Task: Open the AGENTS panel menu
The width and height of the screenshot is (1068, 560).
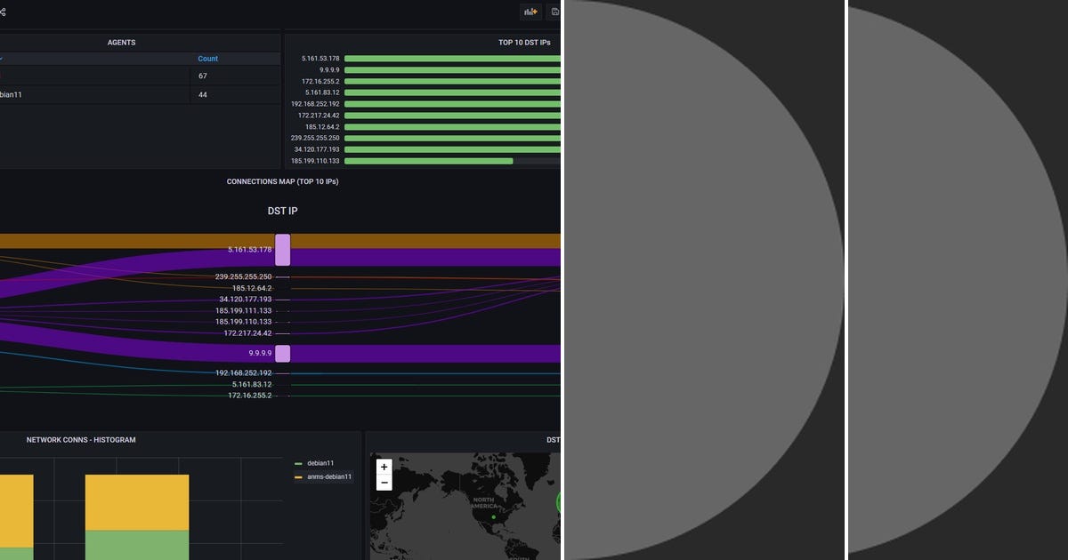Action: (x=123, y=42)
